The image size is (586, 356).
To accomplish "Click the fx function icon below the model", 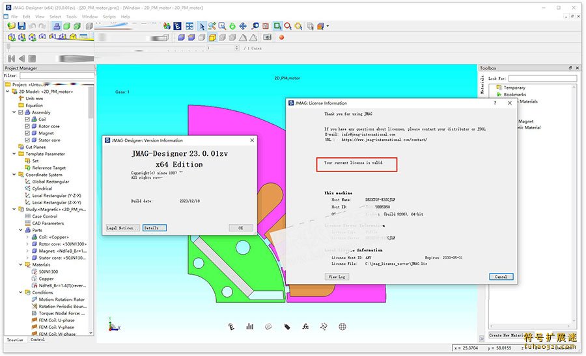I will pos(305,327).
